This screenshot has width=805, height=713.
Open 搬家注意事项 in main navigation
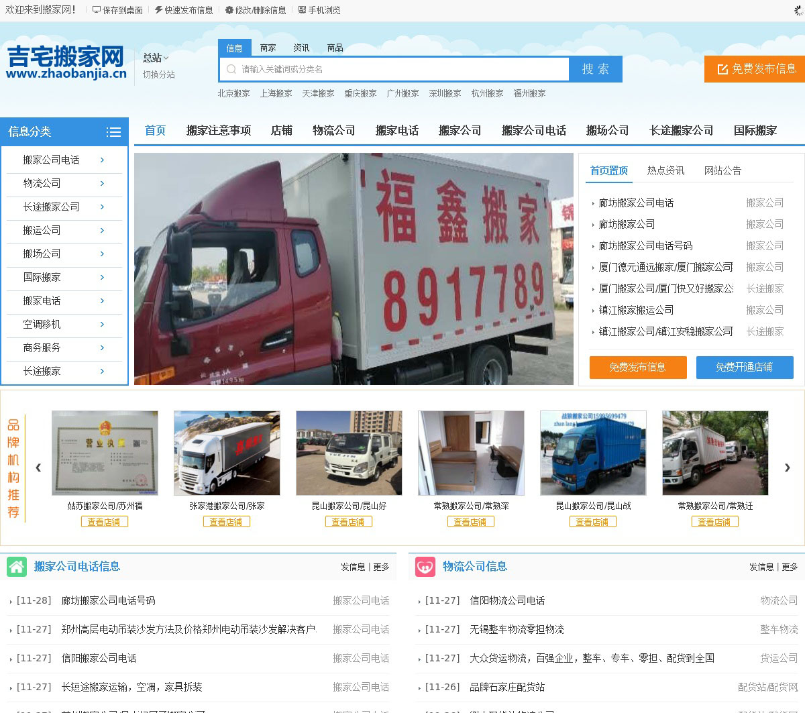(219, 130)
